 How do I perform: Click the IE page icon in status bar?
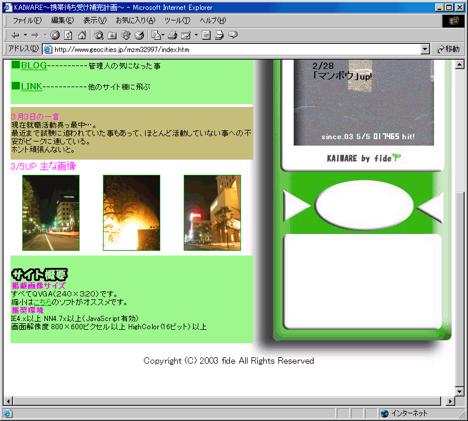click(x=8, y=413)
